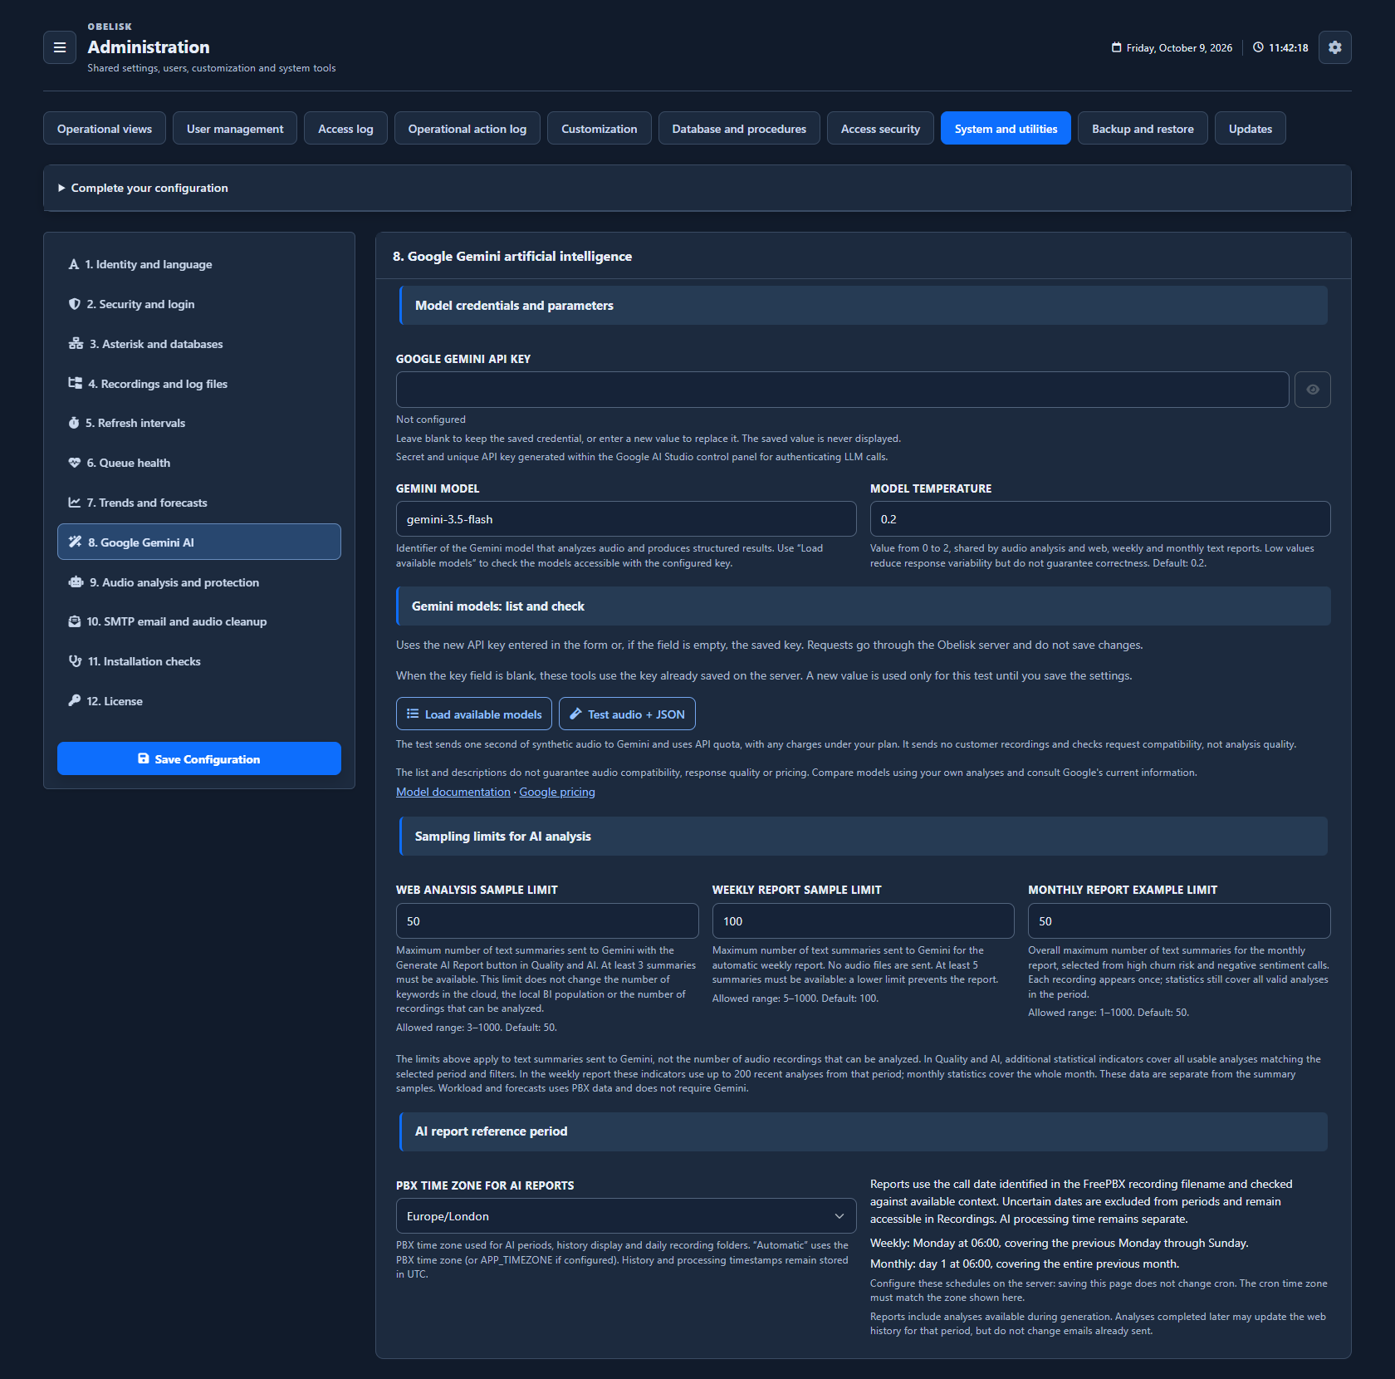The image size is (1395, 1379).
Task: Click Weekly report sample limit field
Action: pos(864,921)
